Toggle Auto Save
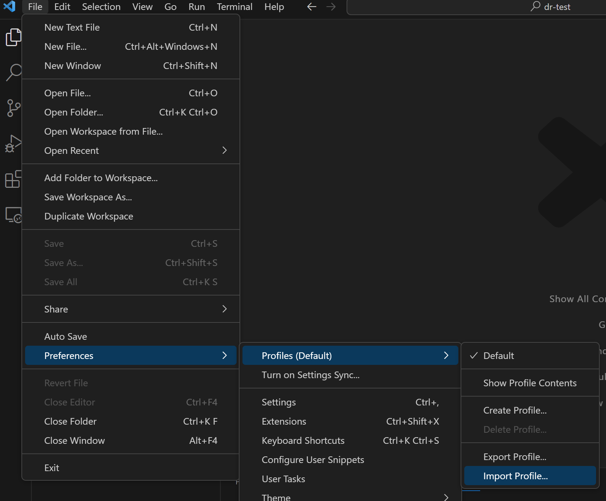The image size is (606, 501). point(65,336)
